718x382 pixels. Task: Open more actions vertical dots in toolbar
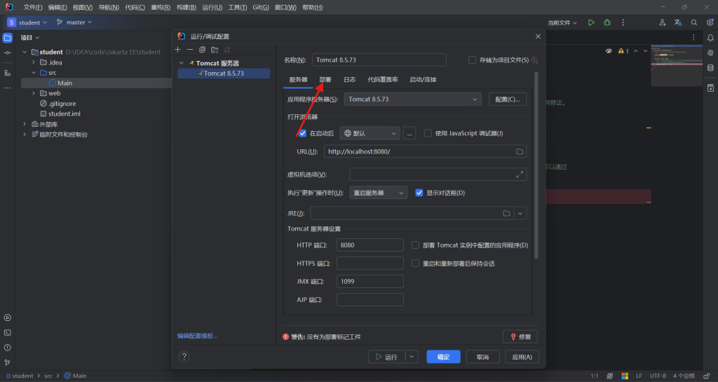click(623, 22)
